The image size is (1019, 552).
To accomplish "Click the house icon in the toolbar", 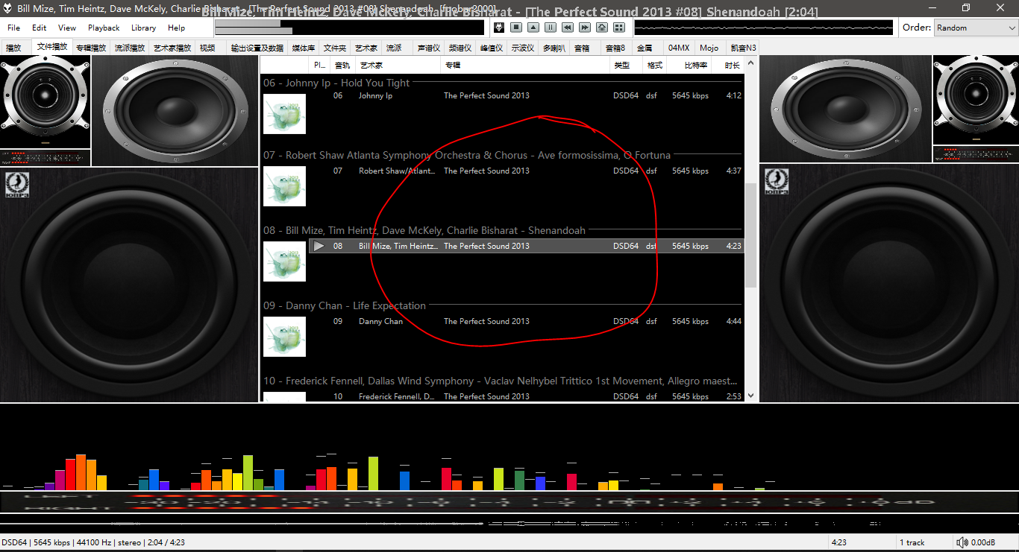I will point(601,28).
